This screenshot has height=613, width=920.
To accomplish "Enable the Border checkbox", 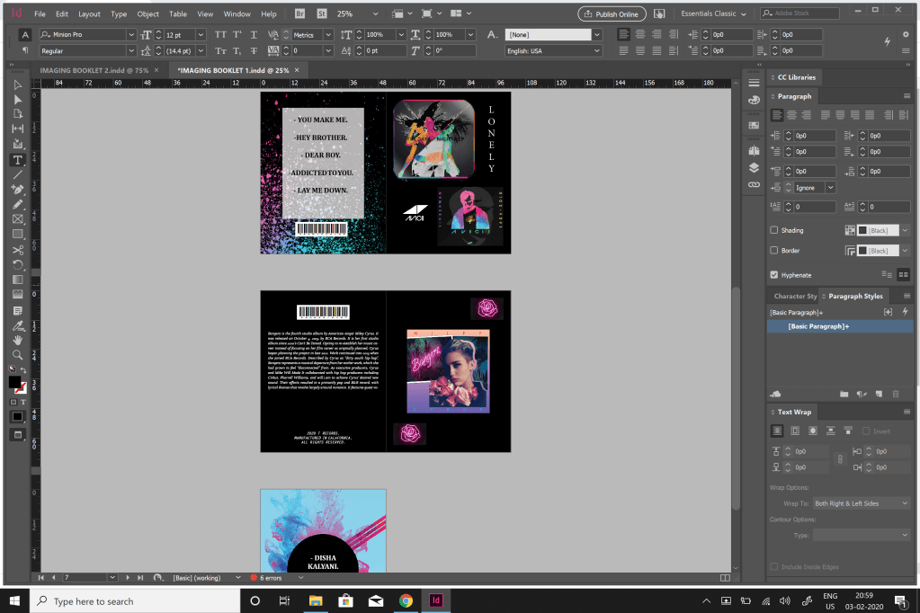I will click(774, 250).
